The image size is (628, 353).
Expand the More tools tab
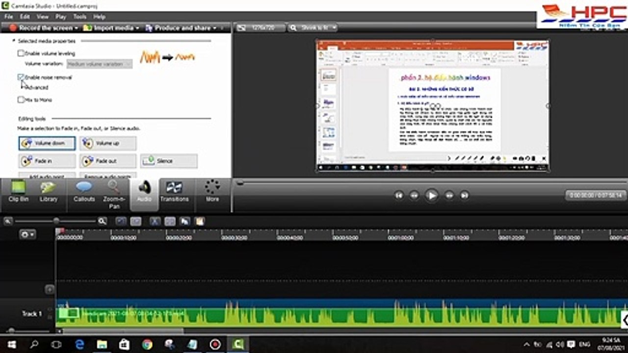212,192
